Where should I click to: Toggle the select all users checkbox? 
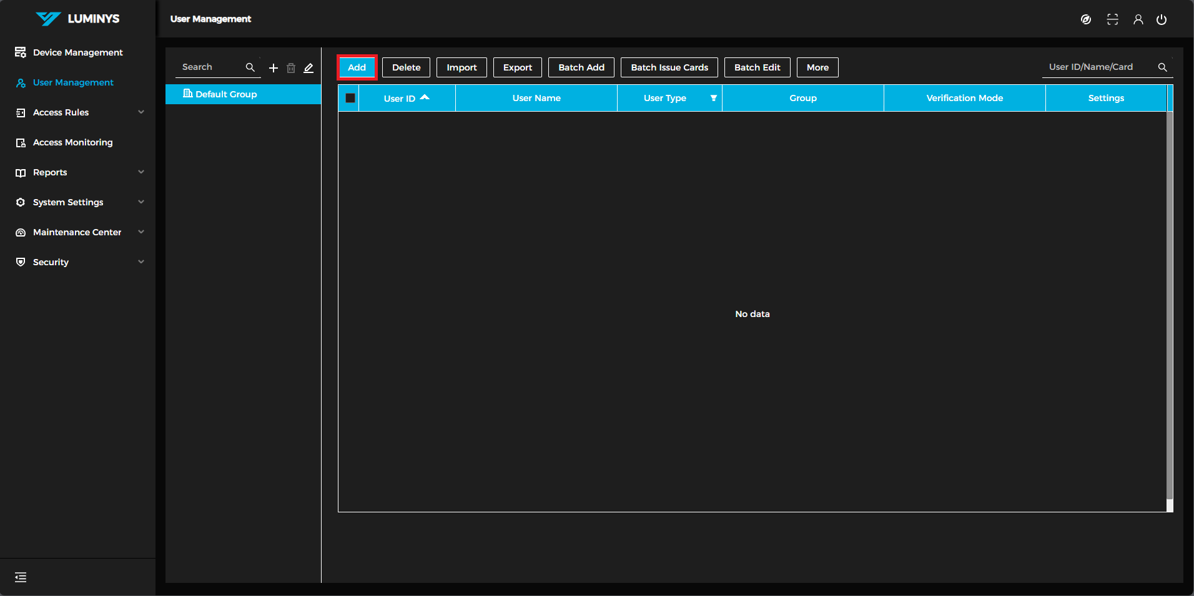350,98
